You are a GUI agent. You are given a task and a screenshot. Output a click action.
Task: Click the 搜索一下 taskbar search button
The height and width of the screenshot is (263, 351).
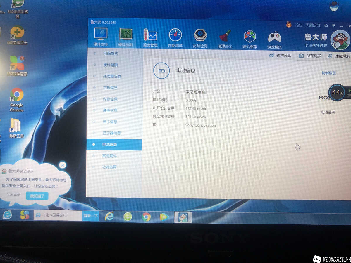click(90, 216)
